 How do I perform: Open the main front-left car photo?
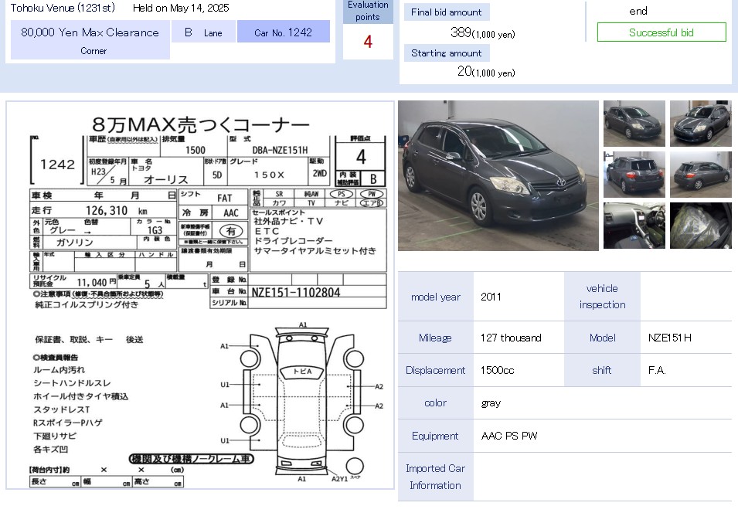tap(498, 175)
